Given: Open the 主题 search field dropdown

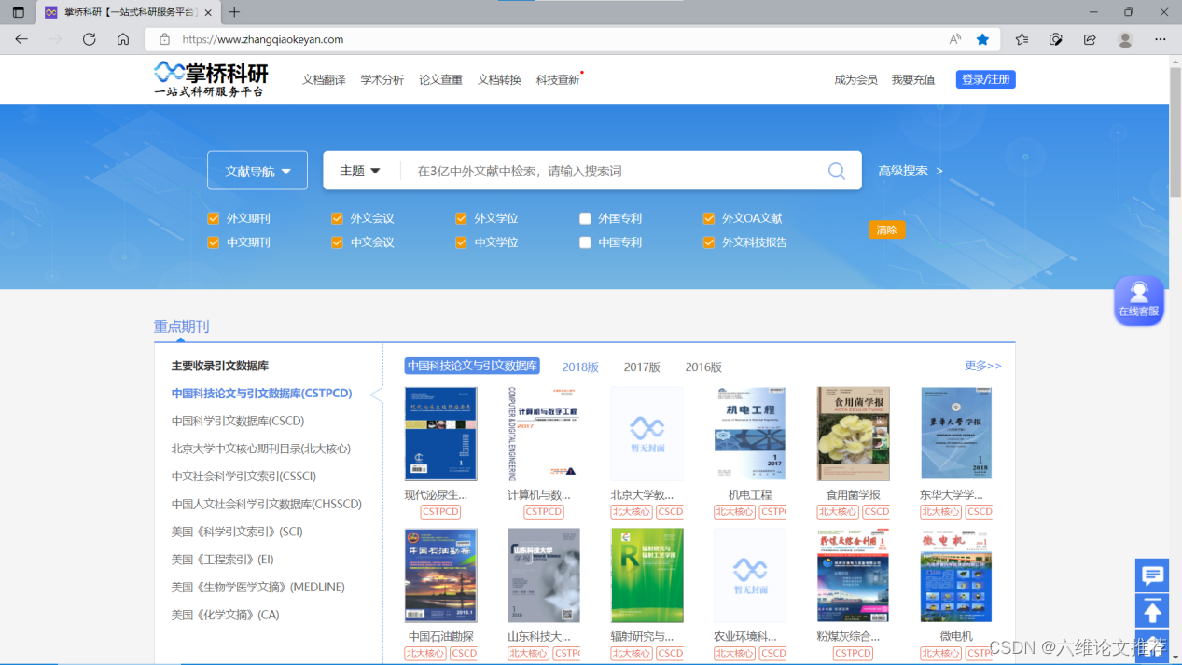Looking at the screenshot, I should (360, 171).
